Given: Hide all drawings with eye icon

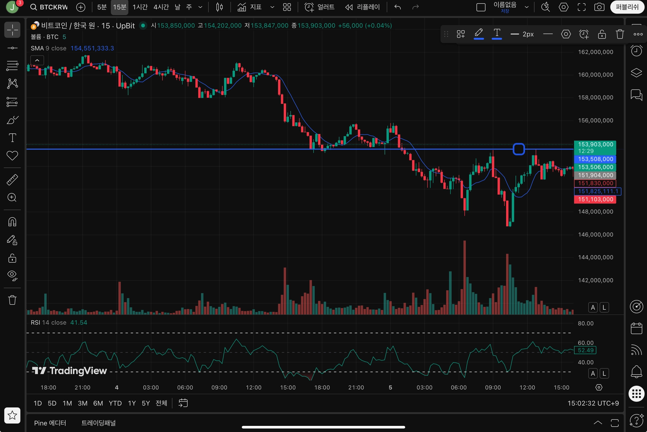Looking at the screenshot, I should [12, 275].
